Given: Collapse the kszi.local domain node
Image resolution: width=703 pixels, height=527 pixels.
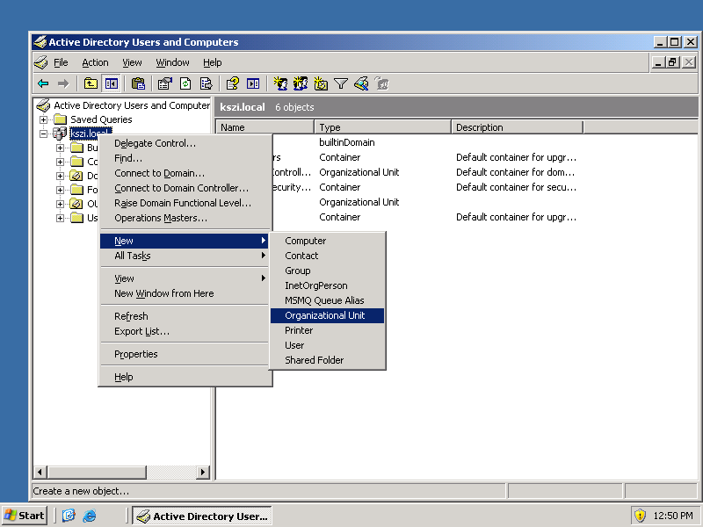Looking at the screenshot, I should point(43,134).
